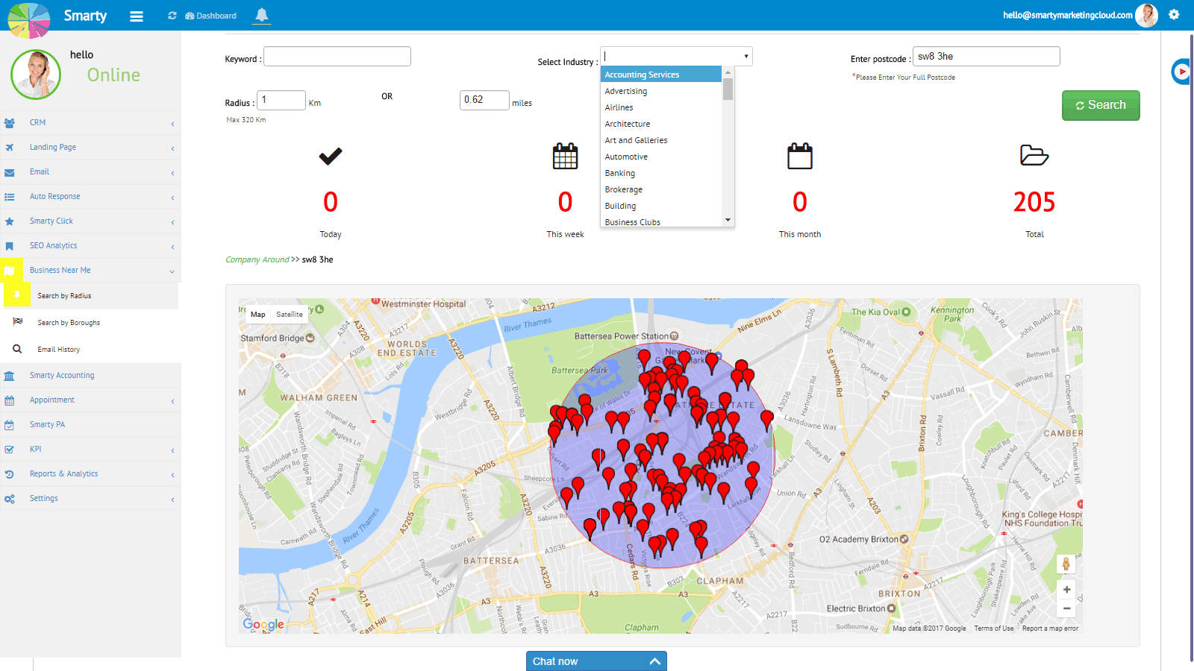Open the Select Industry dropdown arrow
Viewport: 1194px width, 671px height.
pyautogui.click(x=746, y=57)
